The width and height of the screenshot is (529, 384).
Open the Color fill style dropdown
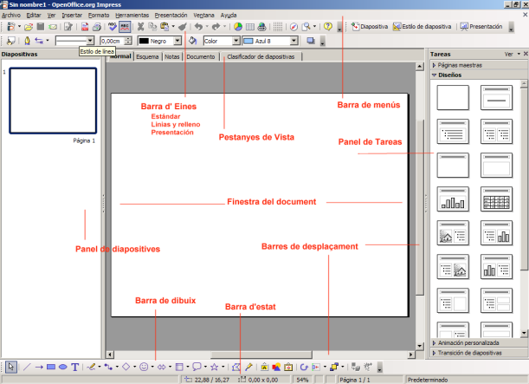click(x=236, y=41)
